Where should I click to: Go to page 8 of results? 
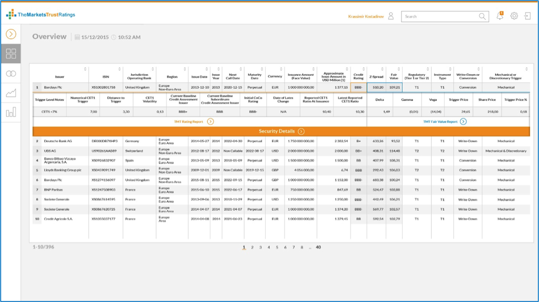click(302, 247)
